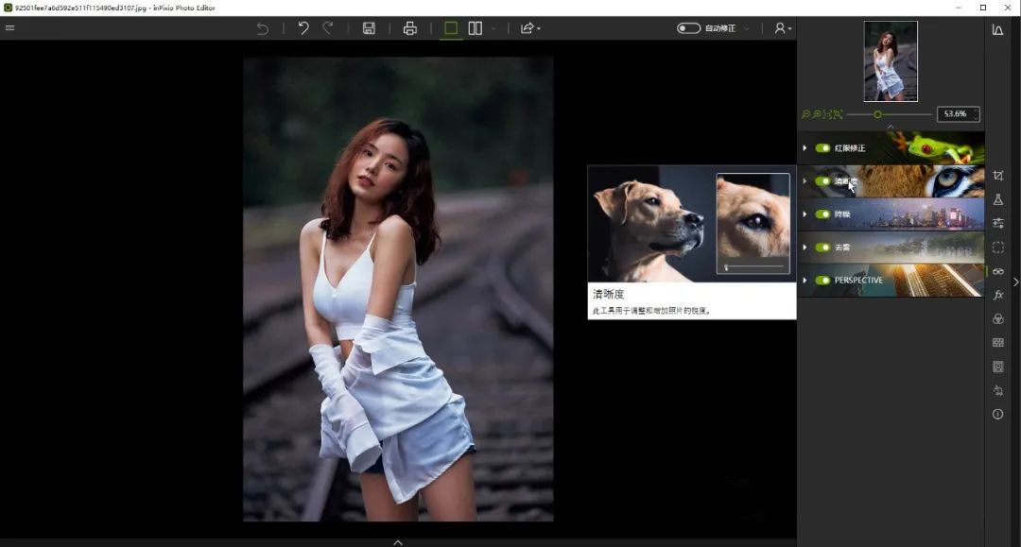Open the rotate/transform tool icon
The height and width of the screenshot is (547, 1021).
[x=997, y=390]
